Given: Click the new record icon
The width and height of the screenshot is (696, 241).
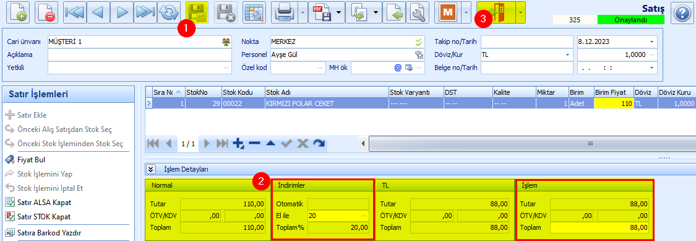Looking at the screenshot, I should click(18, 12).
